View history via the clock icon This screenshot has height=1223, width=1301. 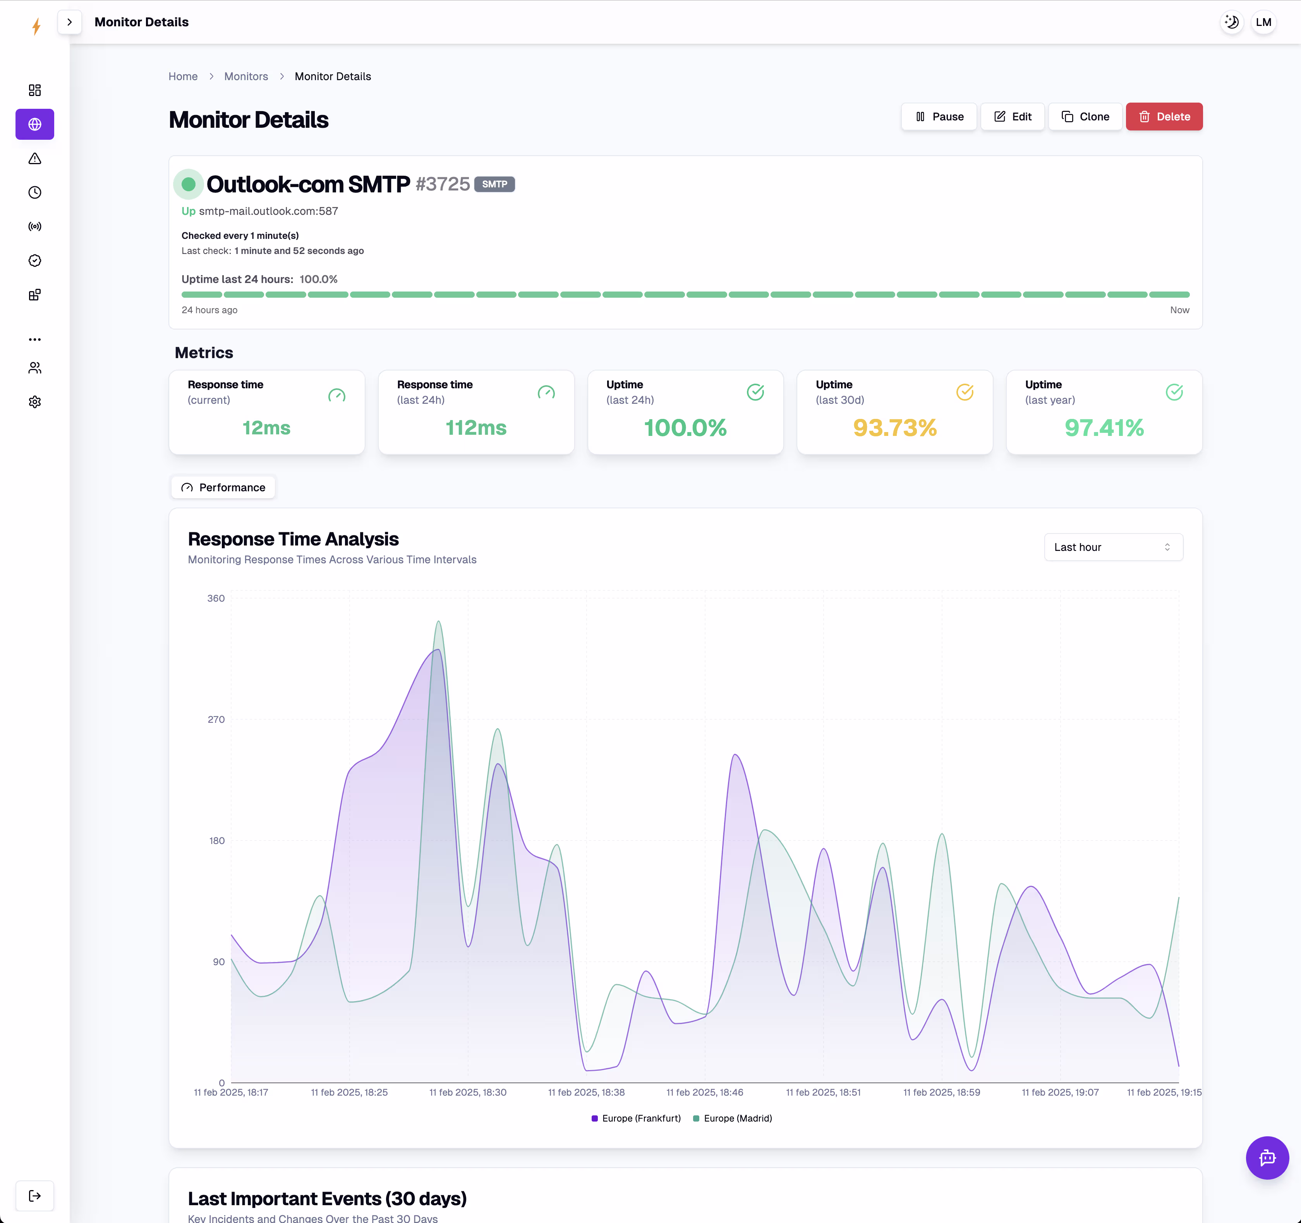point(35,192)
